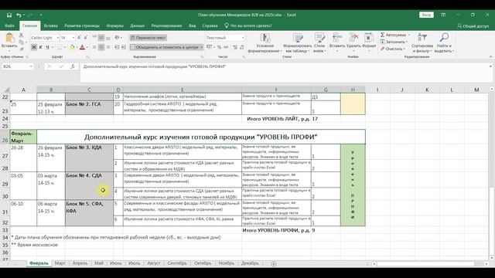Click the name box showing B26
The height and width of the screenshot is (278, 495).
pyautogui.click(x=18, y=66)
